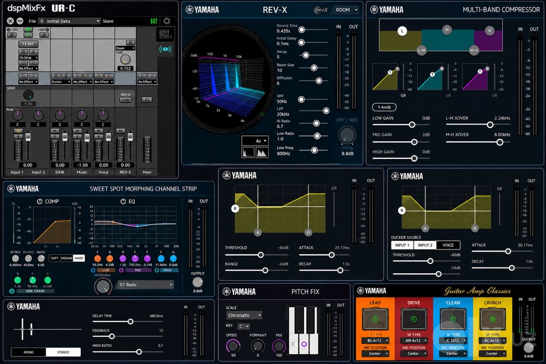Open dspMixFx settings gear icon
The height and width of the screenshot is (364, 546).
(x=167, y=21)
